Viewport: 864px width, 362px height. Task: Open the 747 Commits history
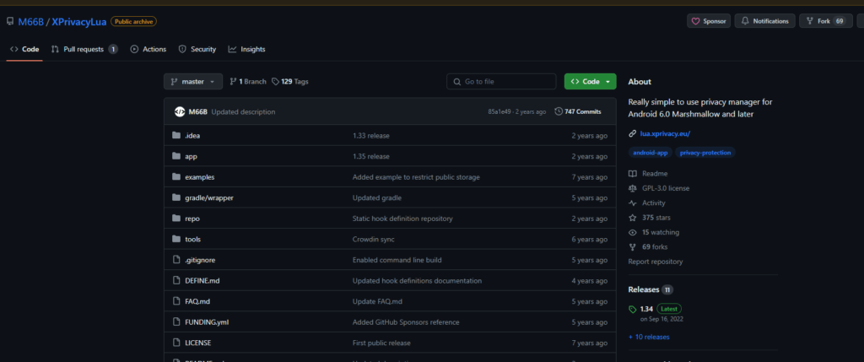(x=578, y=111)
